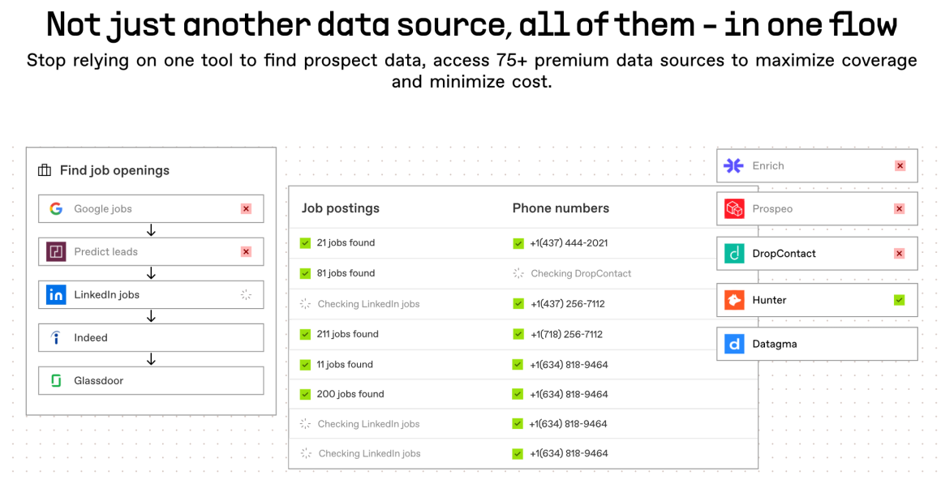Click the Checking DropContact loading row

[x=580, y=274]
